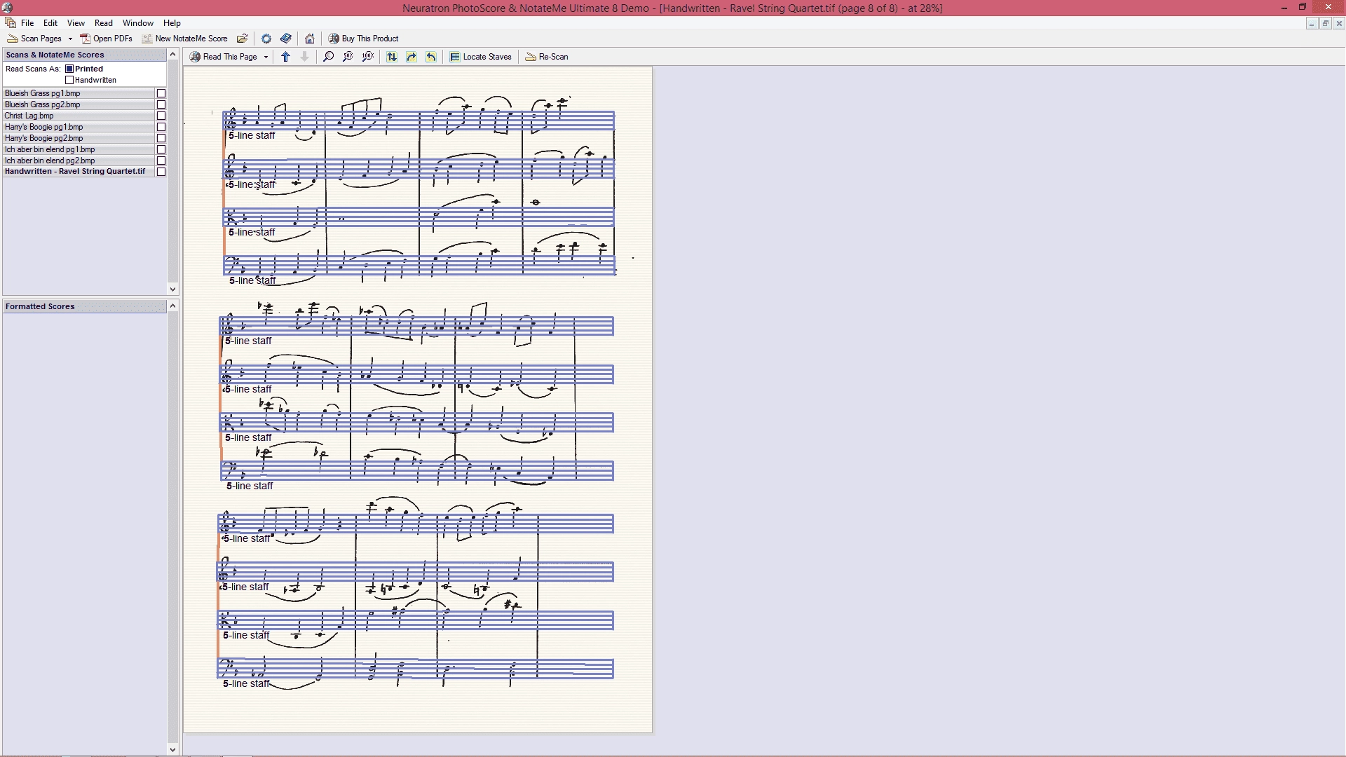Open the Help menu

point(172,23)
